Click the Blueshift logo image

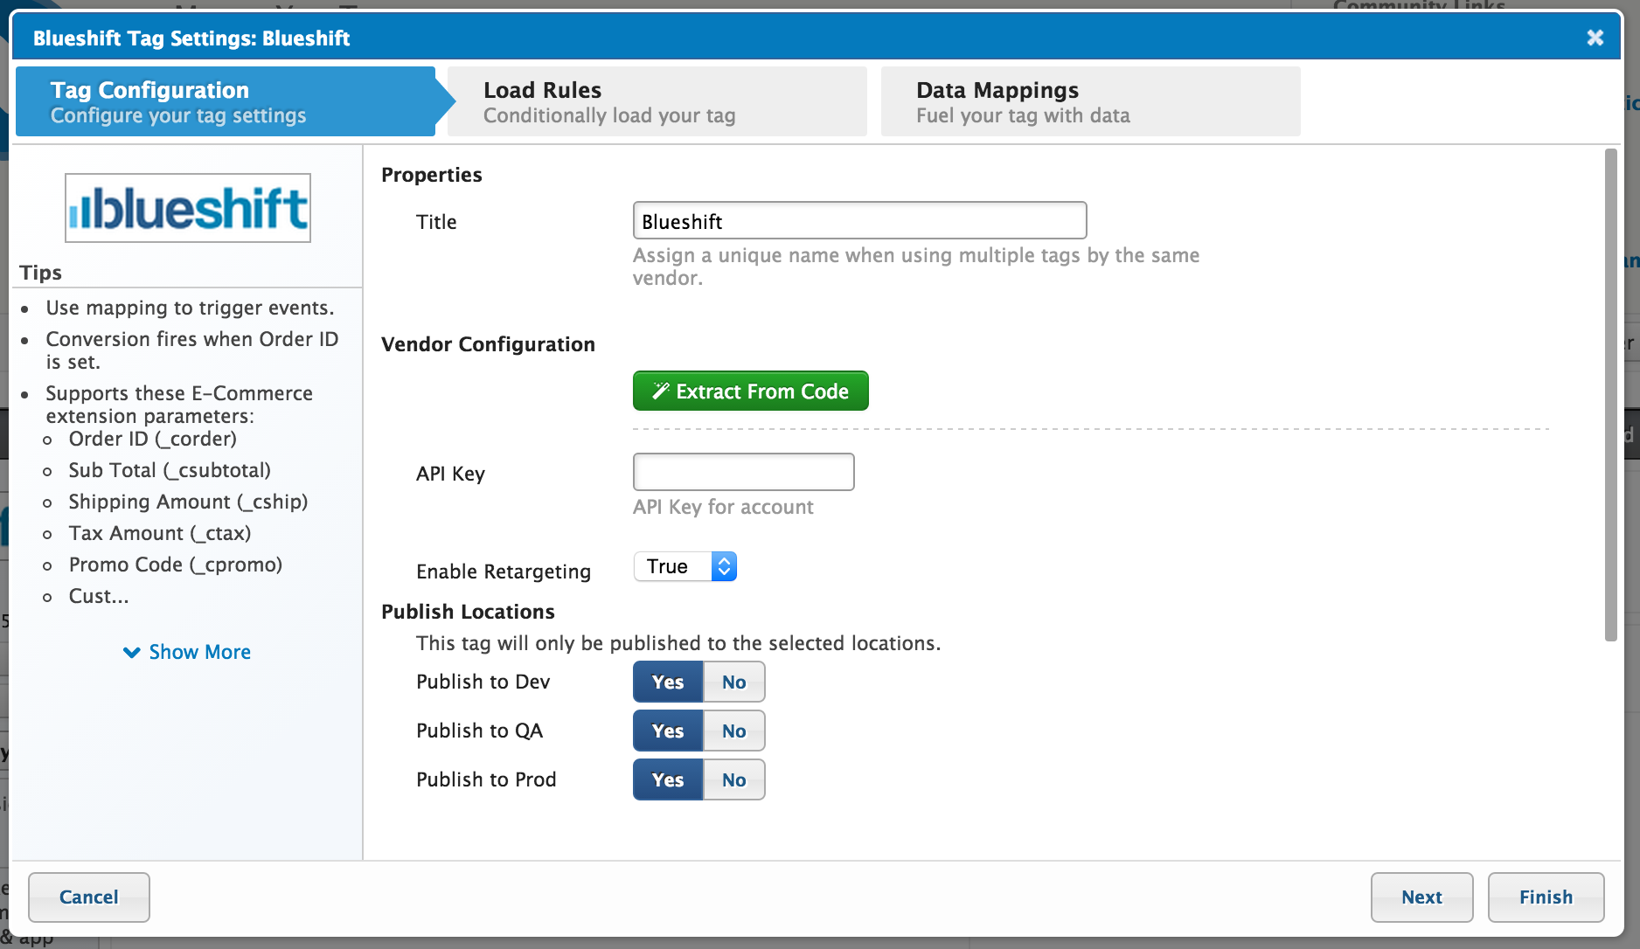click(x=188, y=208)
